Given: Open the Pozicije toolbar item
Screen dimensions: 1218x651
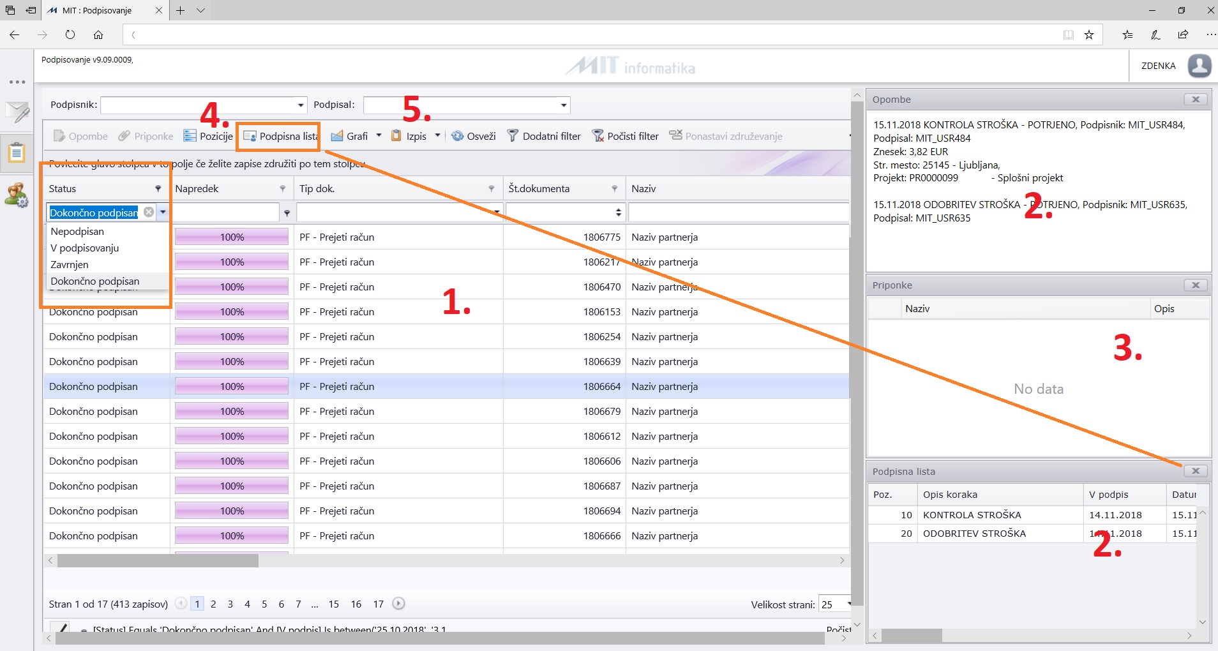Looking at the screenshot, I should click(x=208, y=136).
